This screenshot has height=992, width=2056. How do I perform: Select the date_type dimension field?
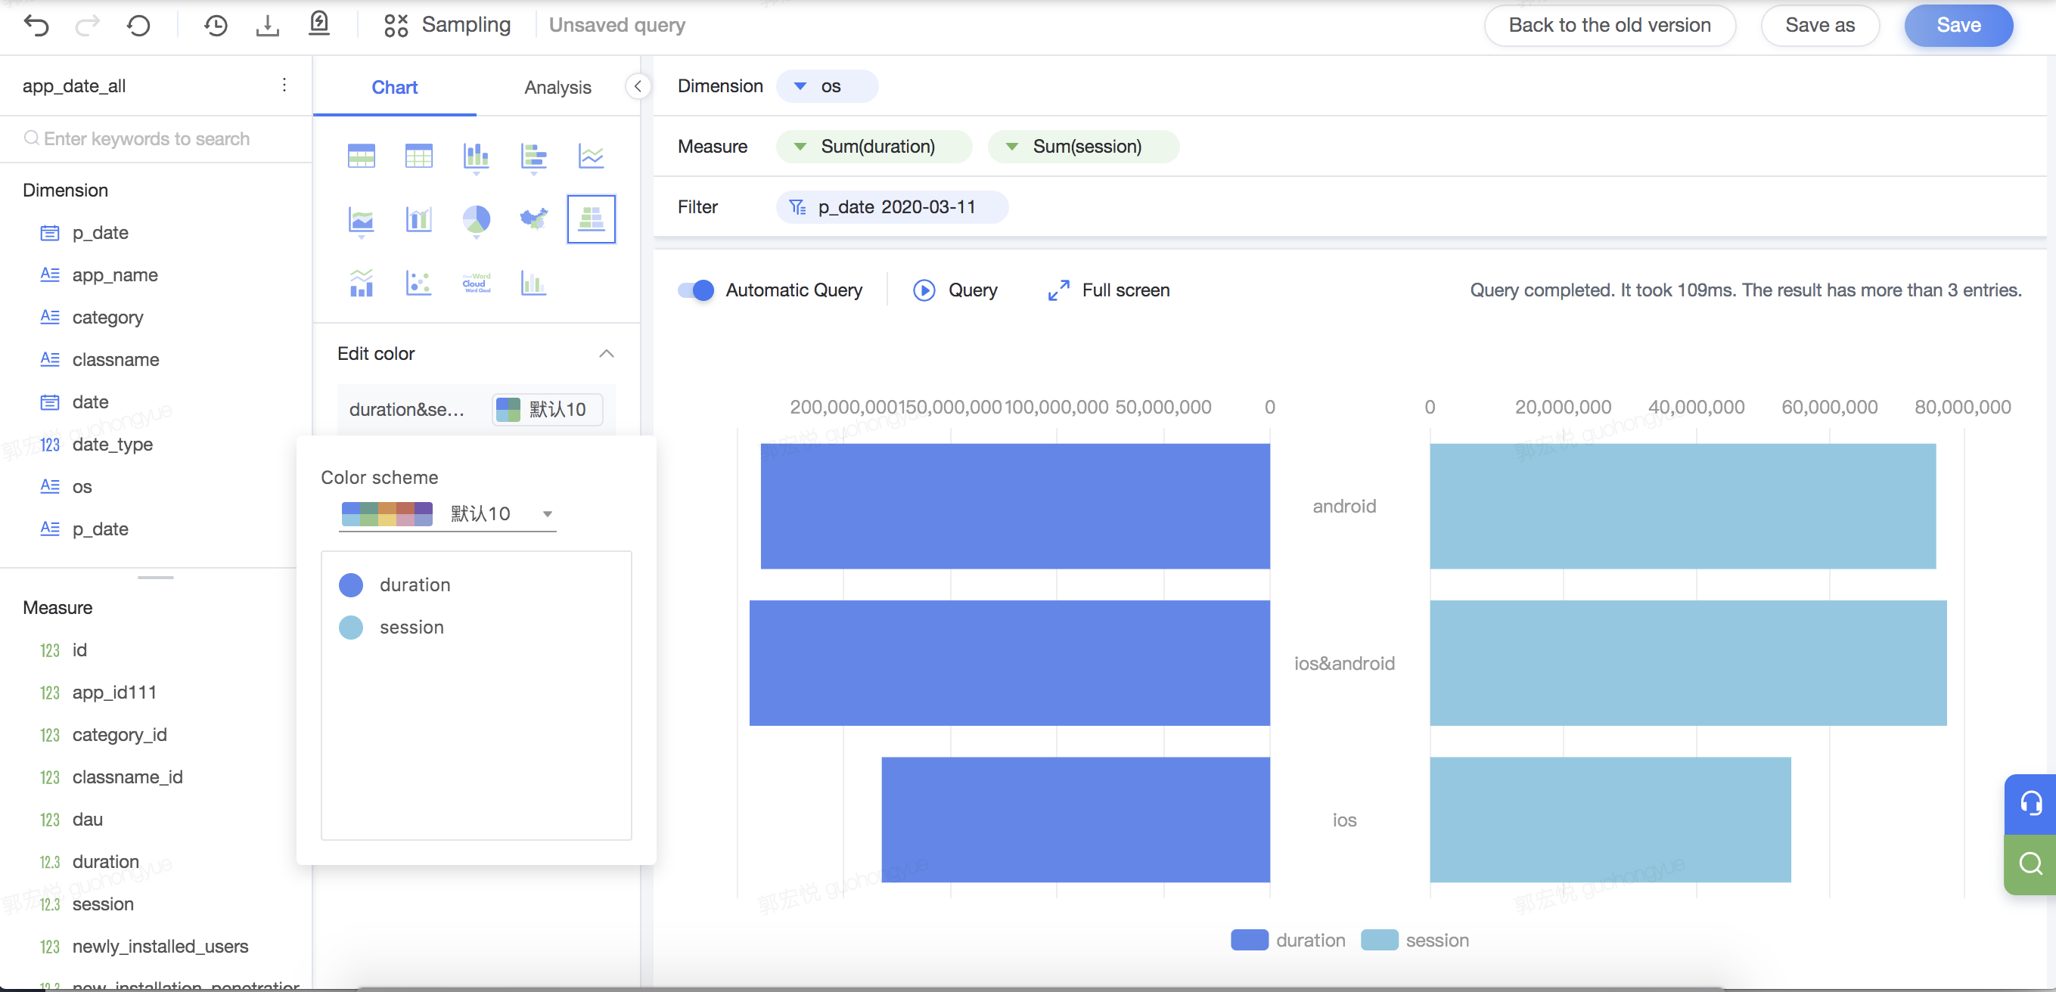pos(113,445)
